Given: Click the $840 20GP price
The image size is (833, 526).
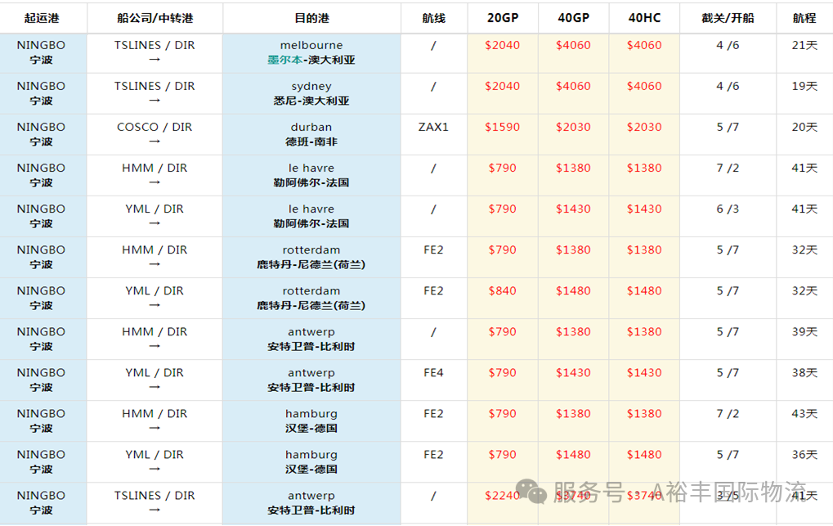Looking at the screenshot, I should [503, 291].
